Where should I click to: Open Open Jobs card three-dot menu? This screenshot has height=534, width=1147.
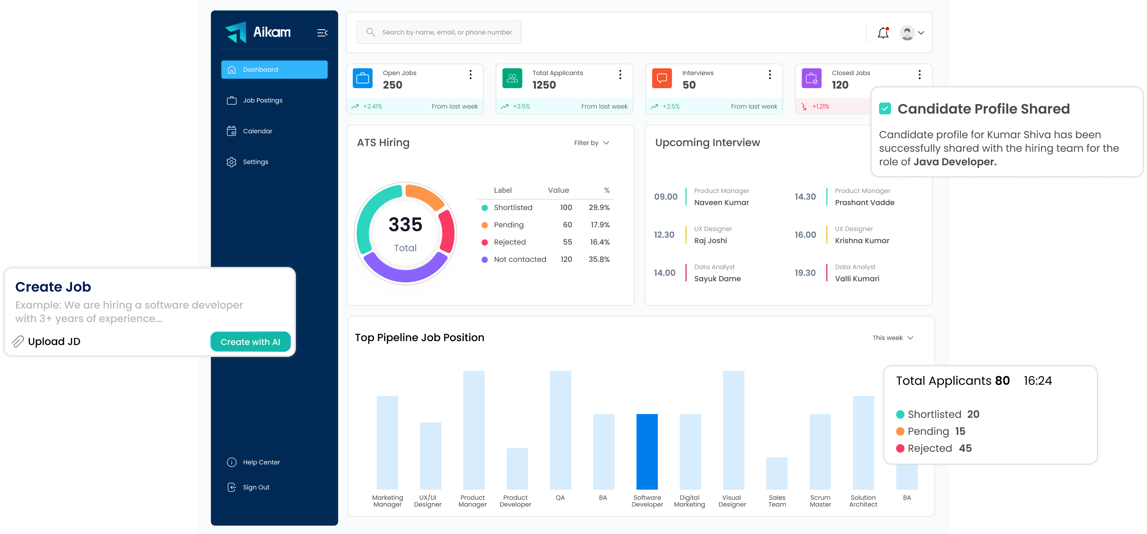tap(470, 74)
